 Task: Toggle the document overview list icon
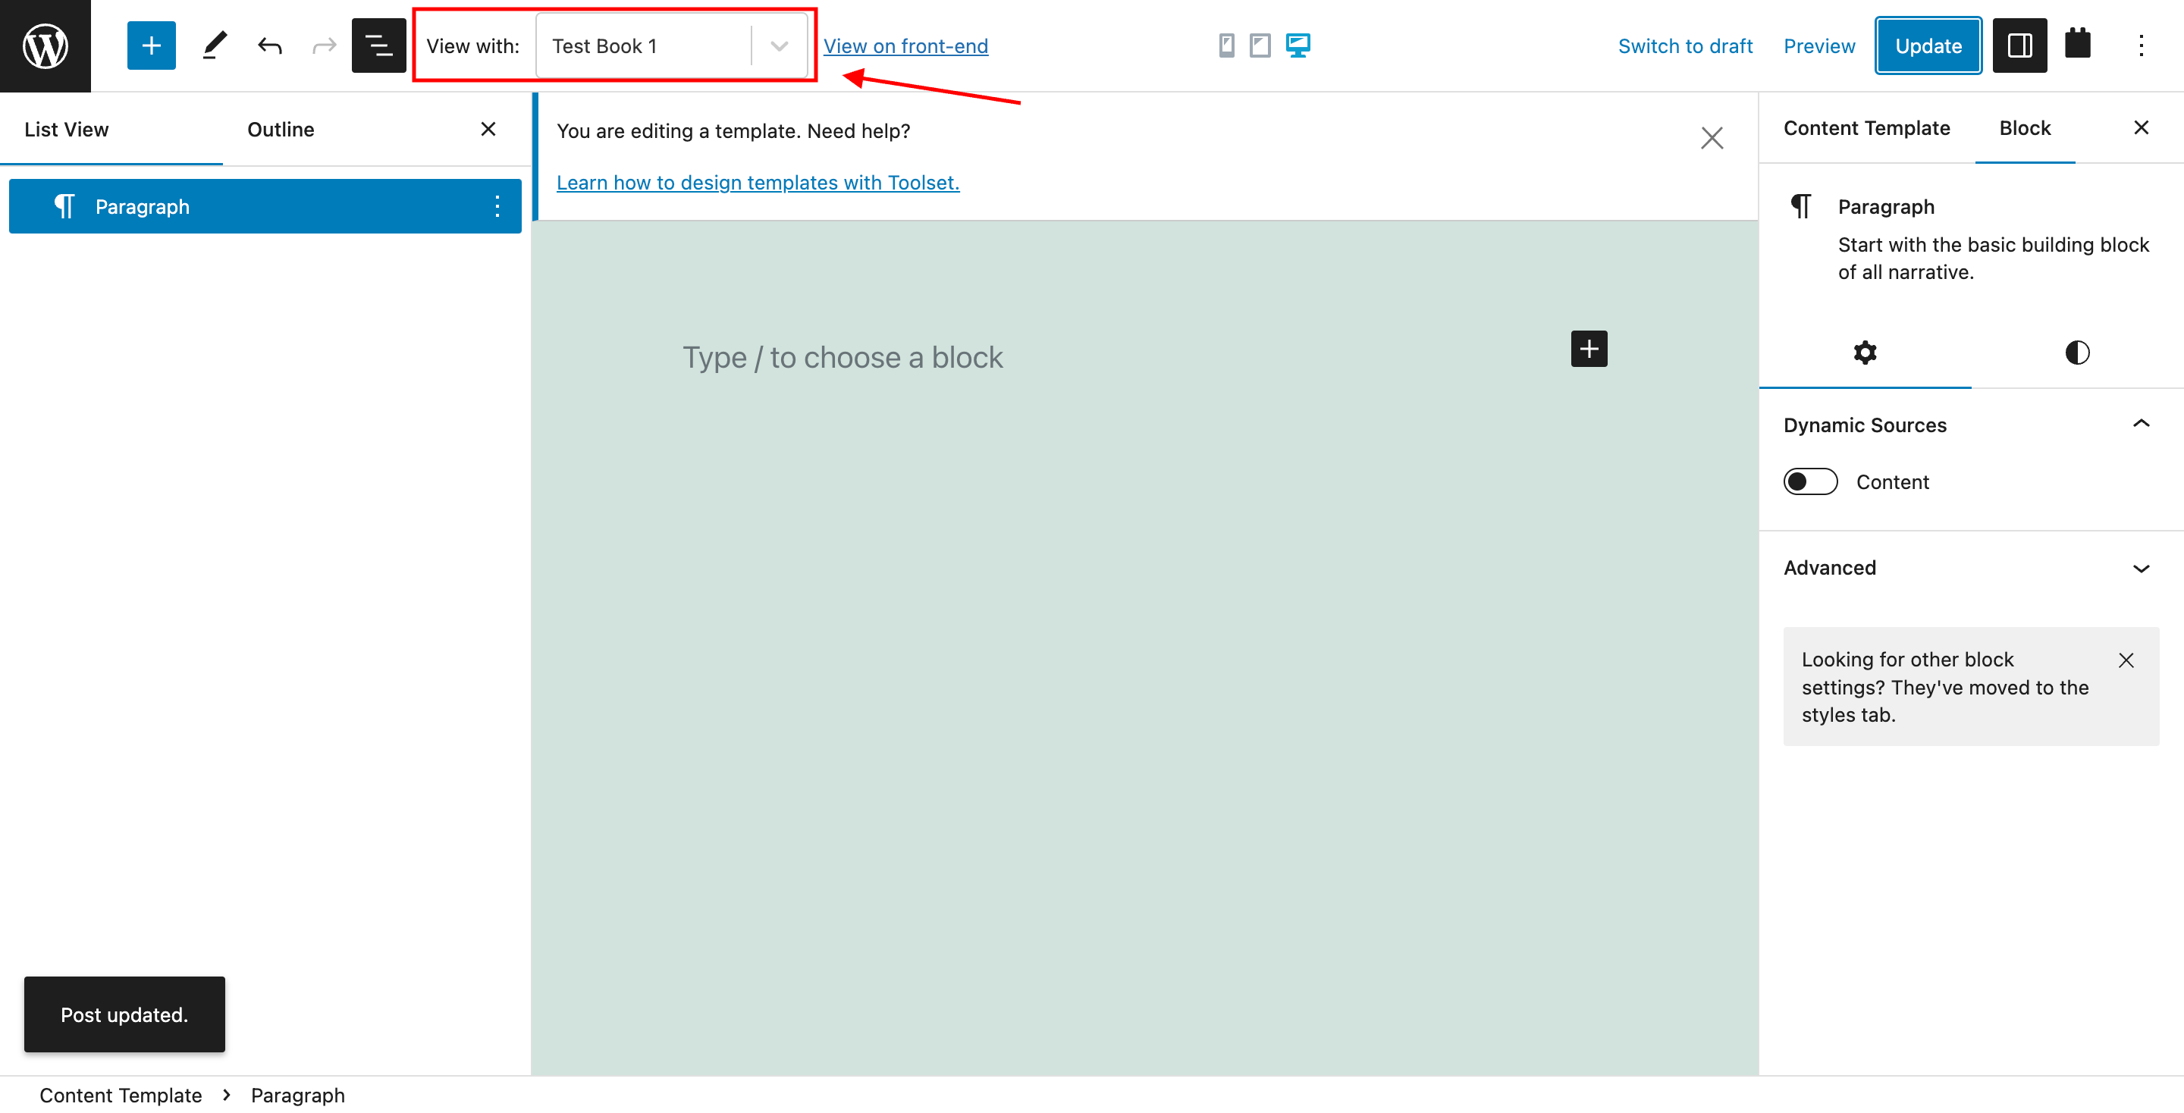[378, 45]
